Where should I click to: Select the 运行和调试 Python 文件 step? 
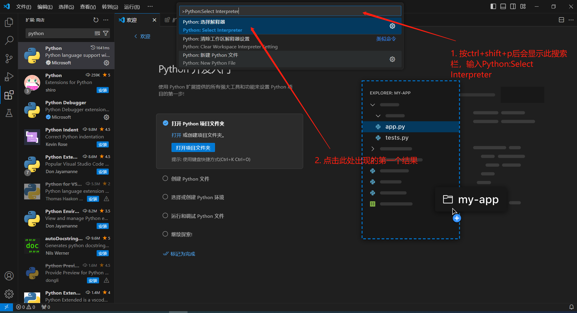(x=197, y=216)
